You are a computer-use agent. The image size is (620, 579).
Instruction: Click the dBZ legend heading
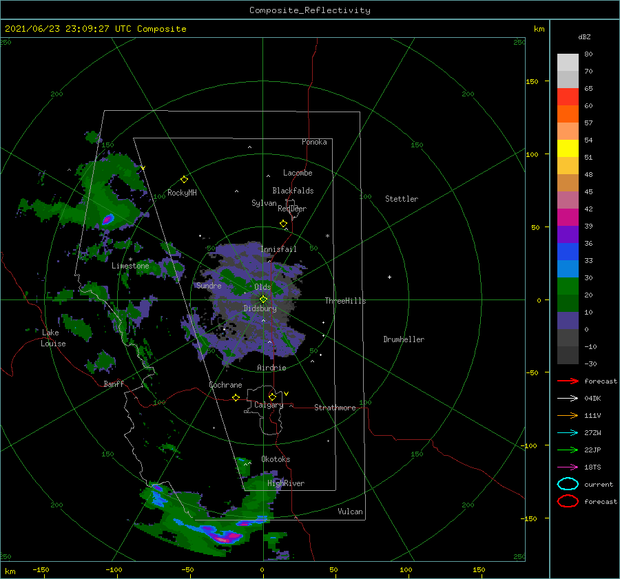click(x=584, y=37)
